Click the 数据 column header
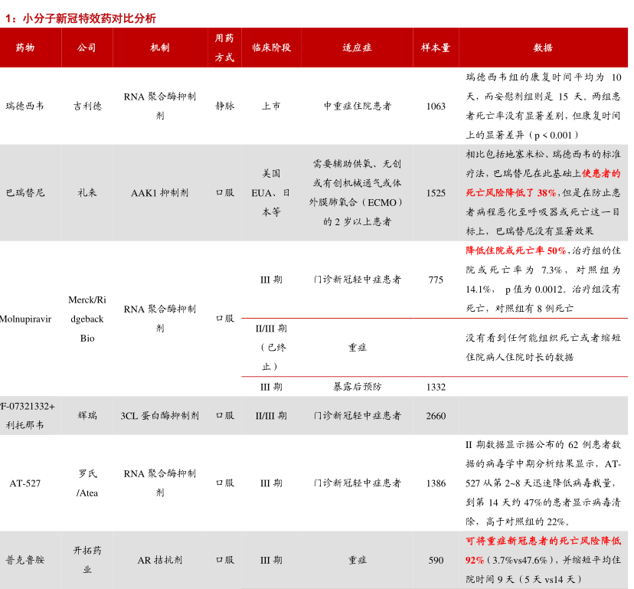The height and width of the screenshot is (589, 634). pos(543,47)
